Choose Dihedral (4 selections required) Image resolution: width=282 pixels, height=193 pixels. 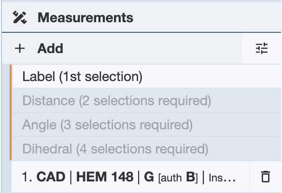click(x=147, y=149)
